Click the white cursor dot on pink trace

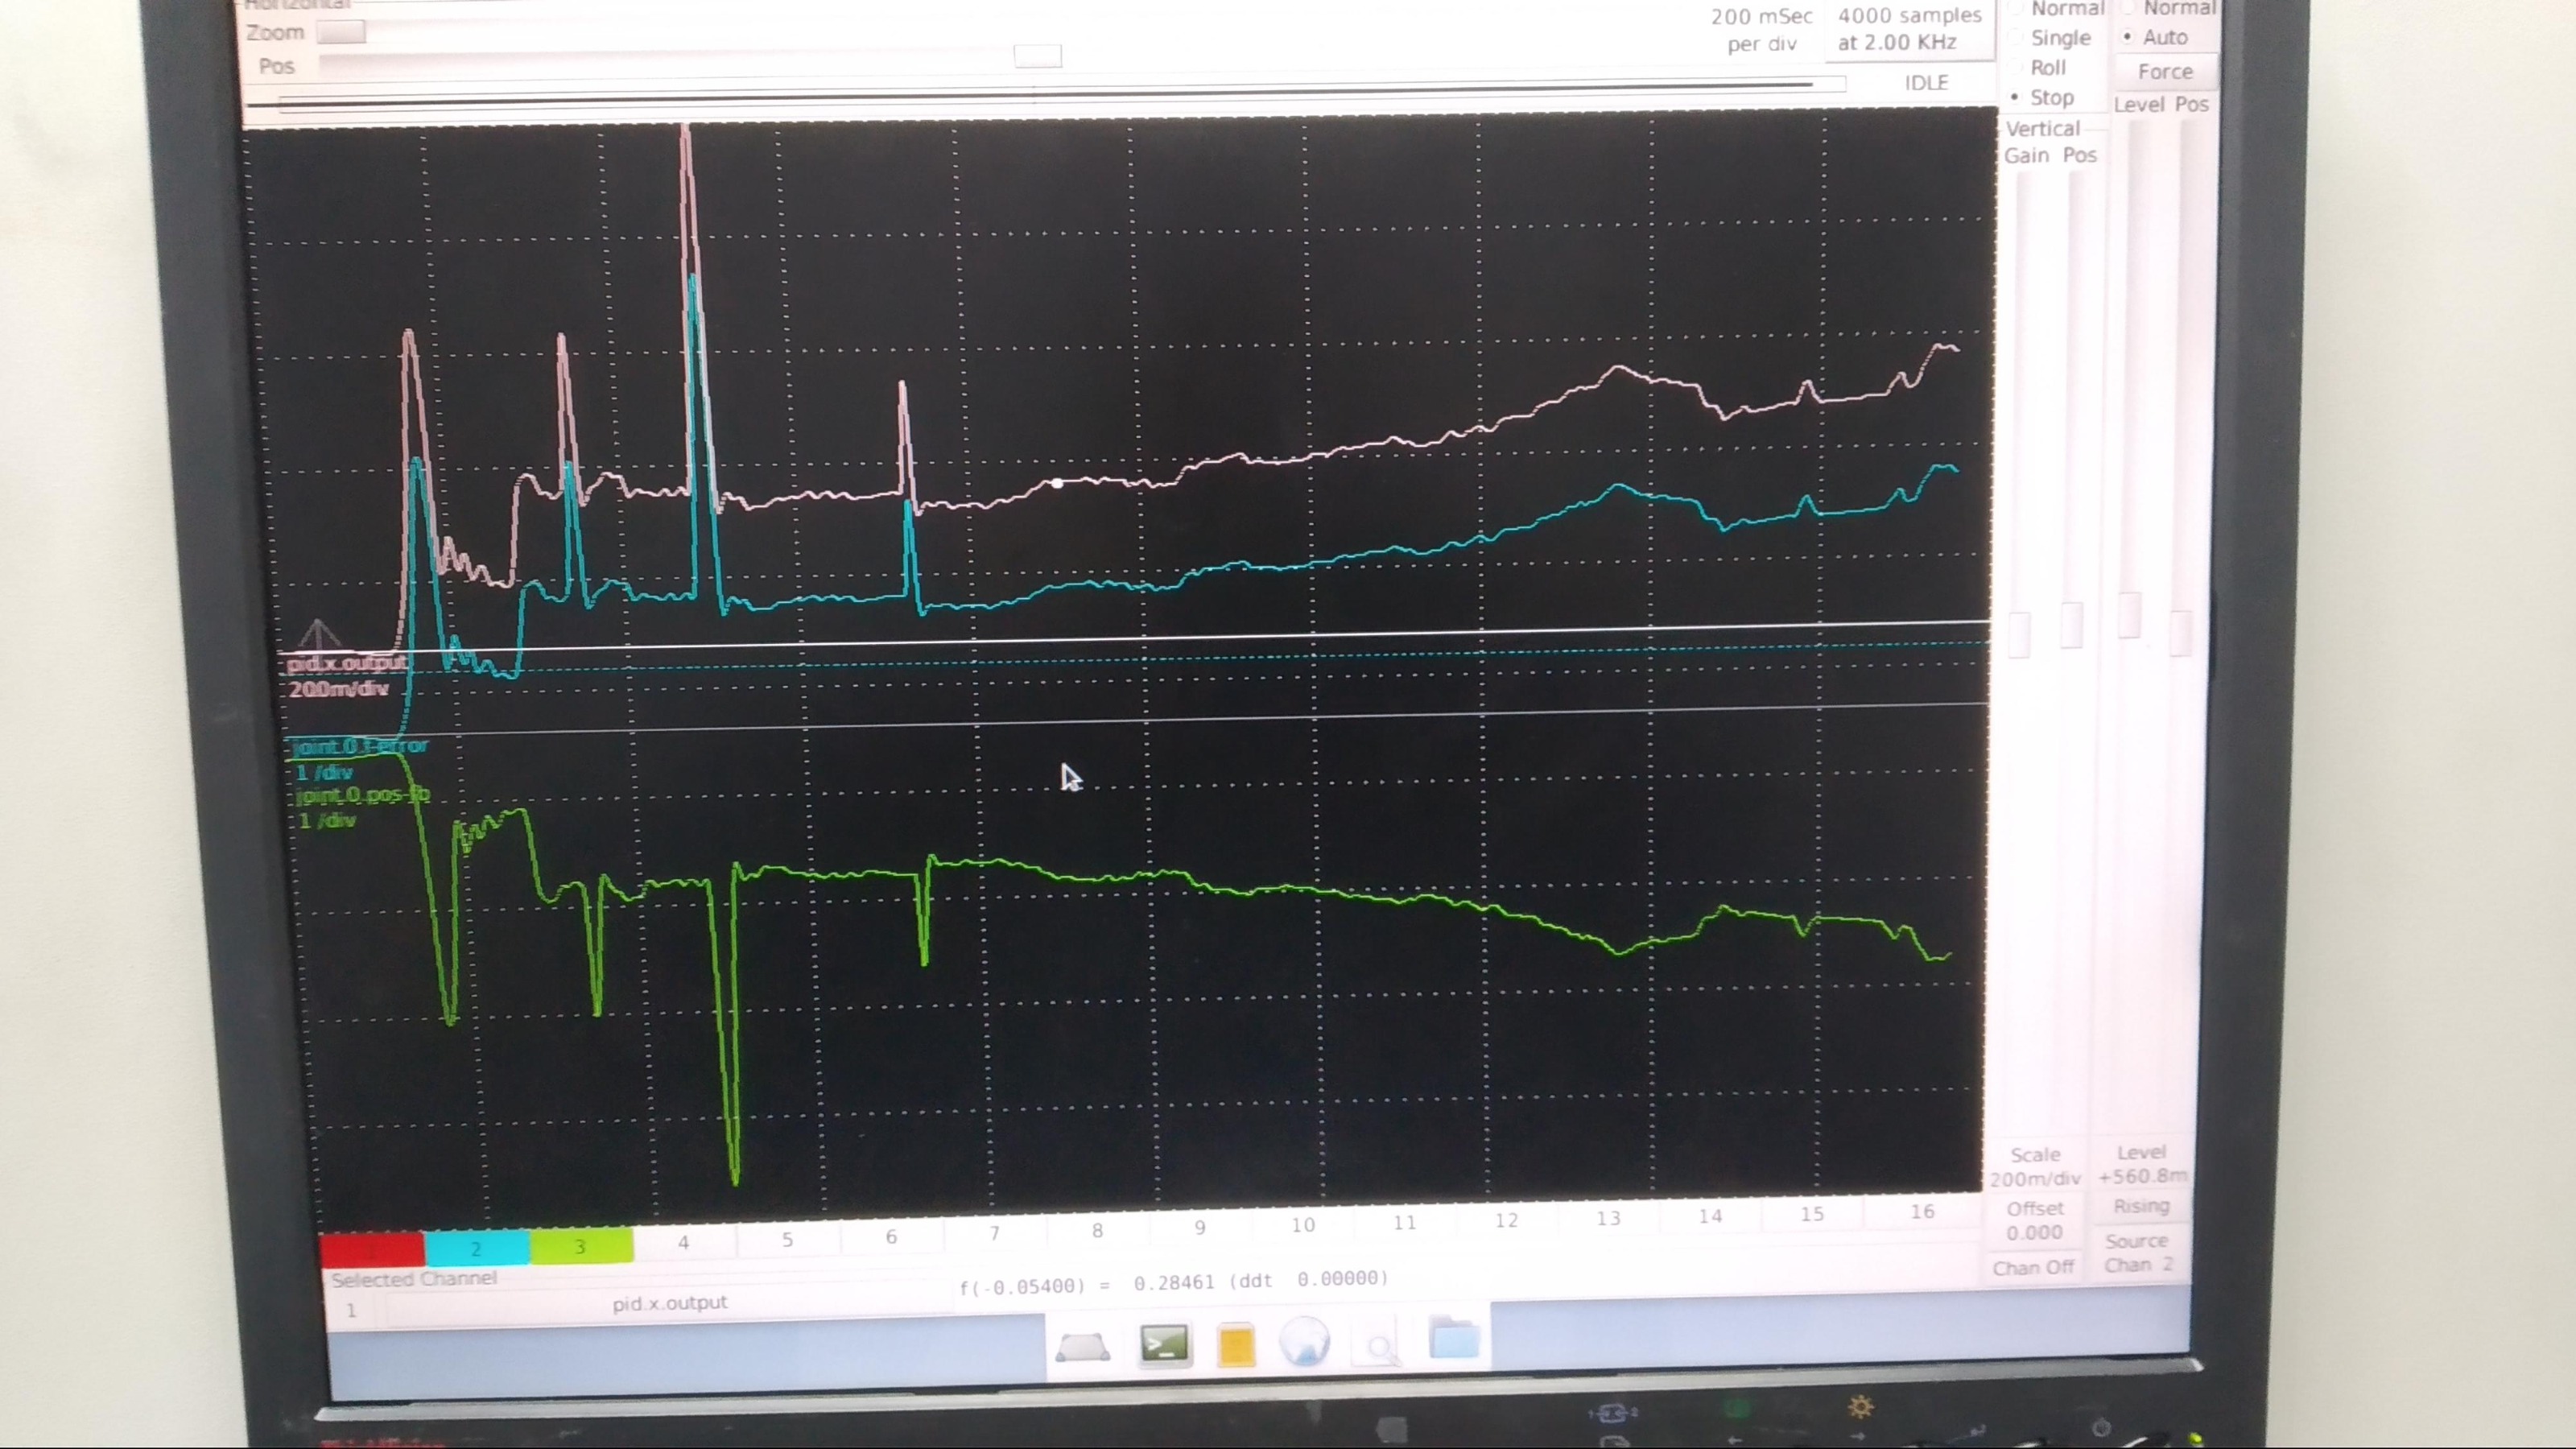[x=1057, y=483]
